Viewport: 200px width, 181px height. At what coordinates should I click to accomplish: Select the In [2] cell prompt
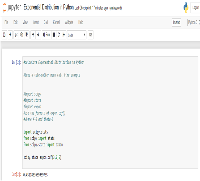16,62
